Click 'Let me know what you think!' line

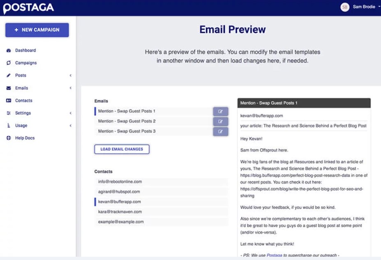point(267,244)
